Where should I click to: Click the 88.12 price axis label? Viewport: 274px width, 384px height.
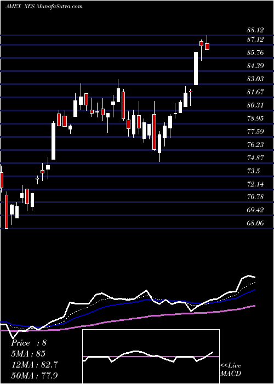[255, 30]
